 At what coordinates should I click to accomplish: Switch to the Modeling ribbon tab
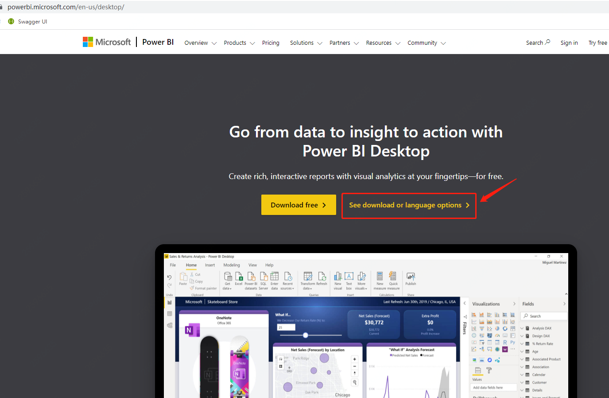pos(232,265)
